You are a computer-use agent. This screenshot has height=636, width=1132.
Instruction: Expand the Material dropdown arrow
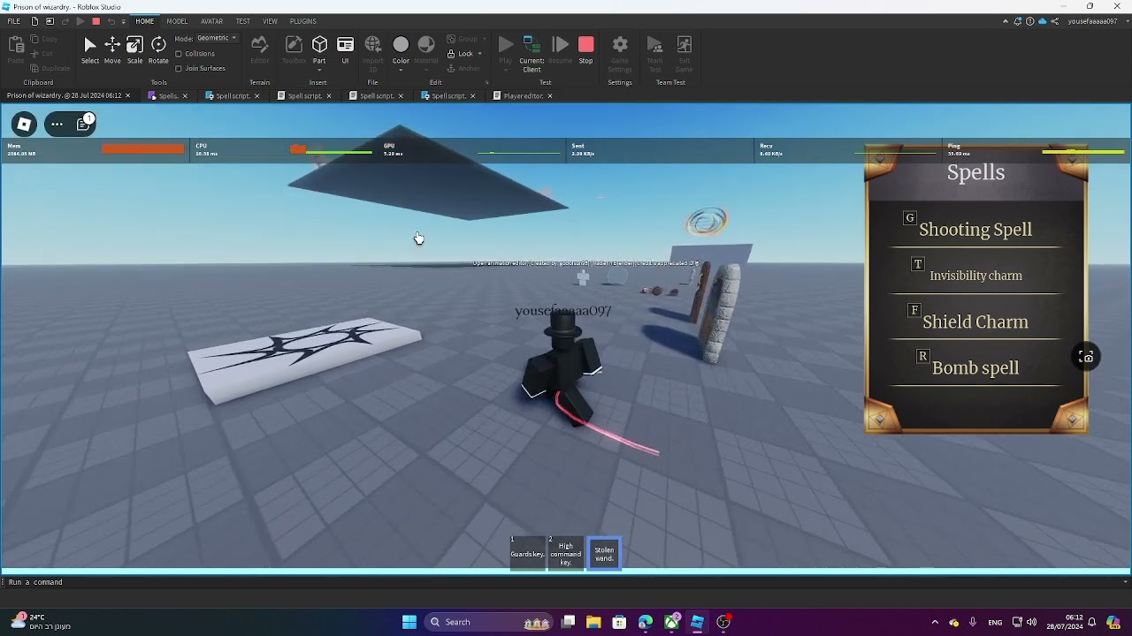tap(426, 69)
